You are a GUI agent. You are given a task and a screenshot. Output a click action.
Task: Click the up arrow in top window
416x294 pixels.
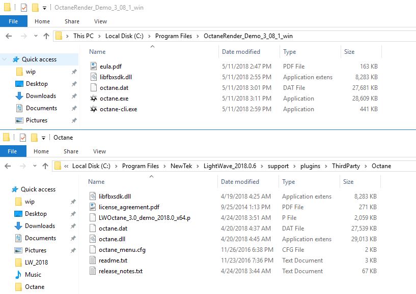pyautogui.click(x=47, y=36)
